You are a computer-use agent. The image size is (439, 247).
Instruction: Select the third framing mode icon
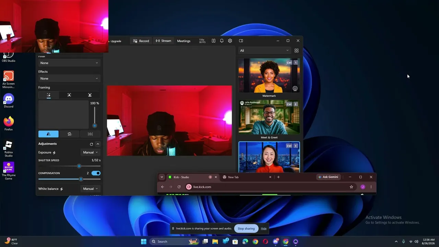coord(90,95)
